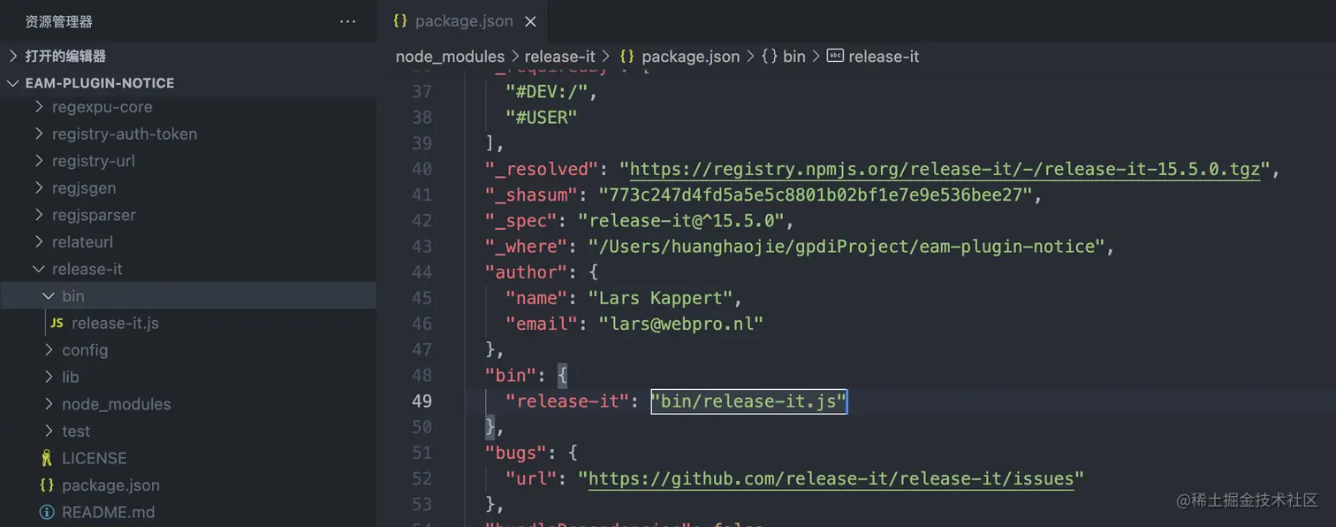Expand the config folder
Viewport: 1336px width, 527px height.
49,350
